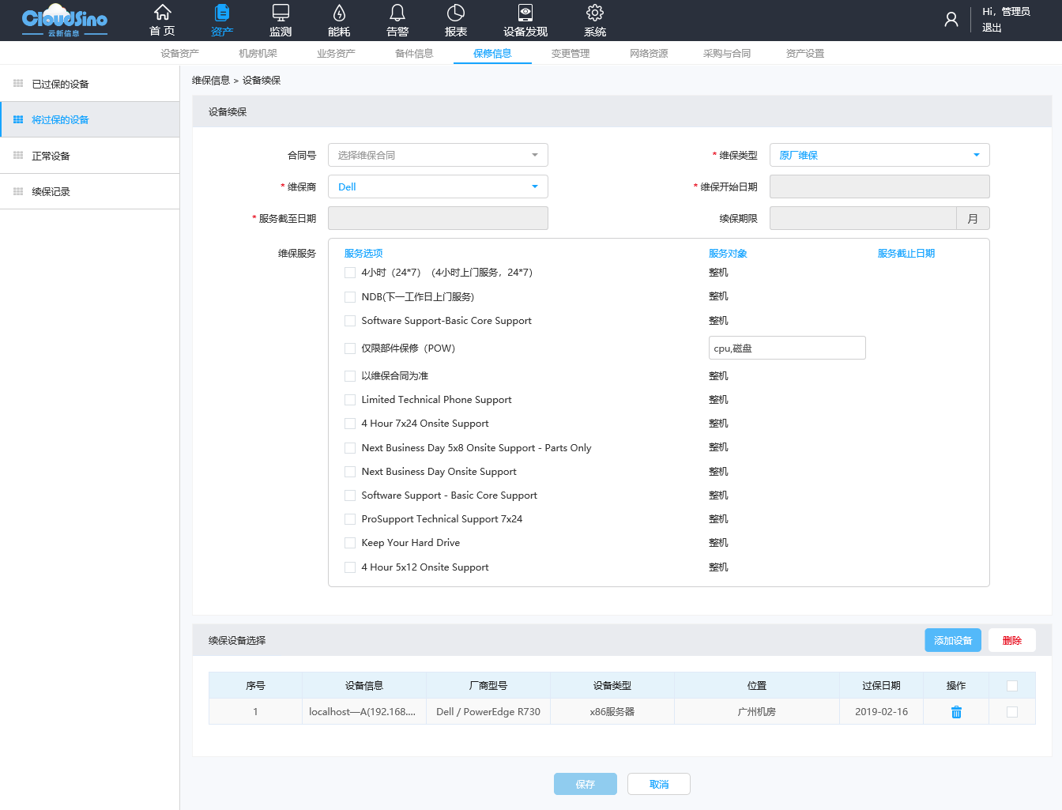This screenshot has height=810, width=1062.
Task: Select 续保记录 in the sidebar
Action: click(x=51, y=192)
